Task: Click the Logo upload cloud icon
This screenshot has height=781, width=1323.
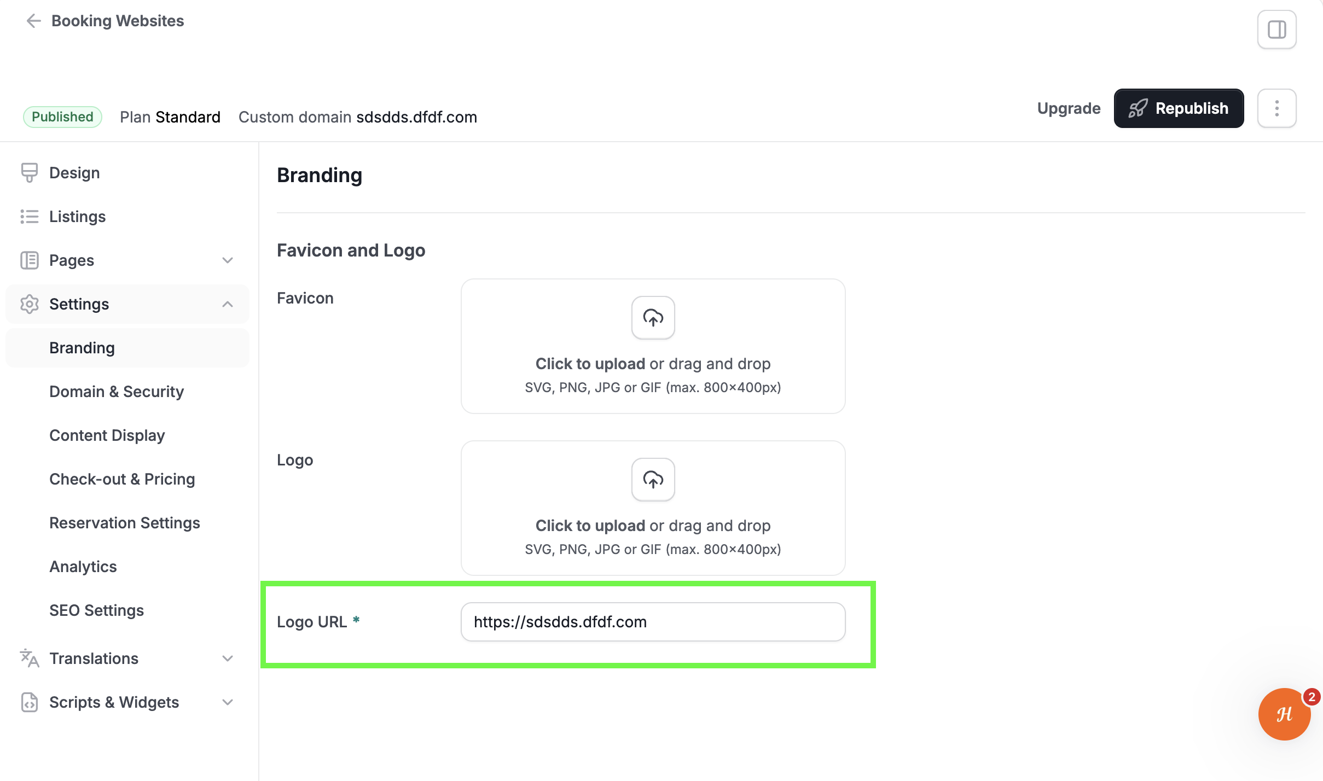Action: (653, 480)
